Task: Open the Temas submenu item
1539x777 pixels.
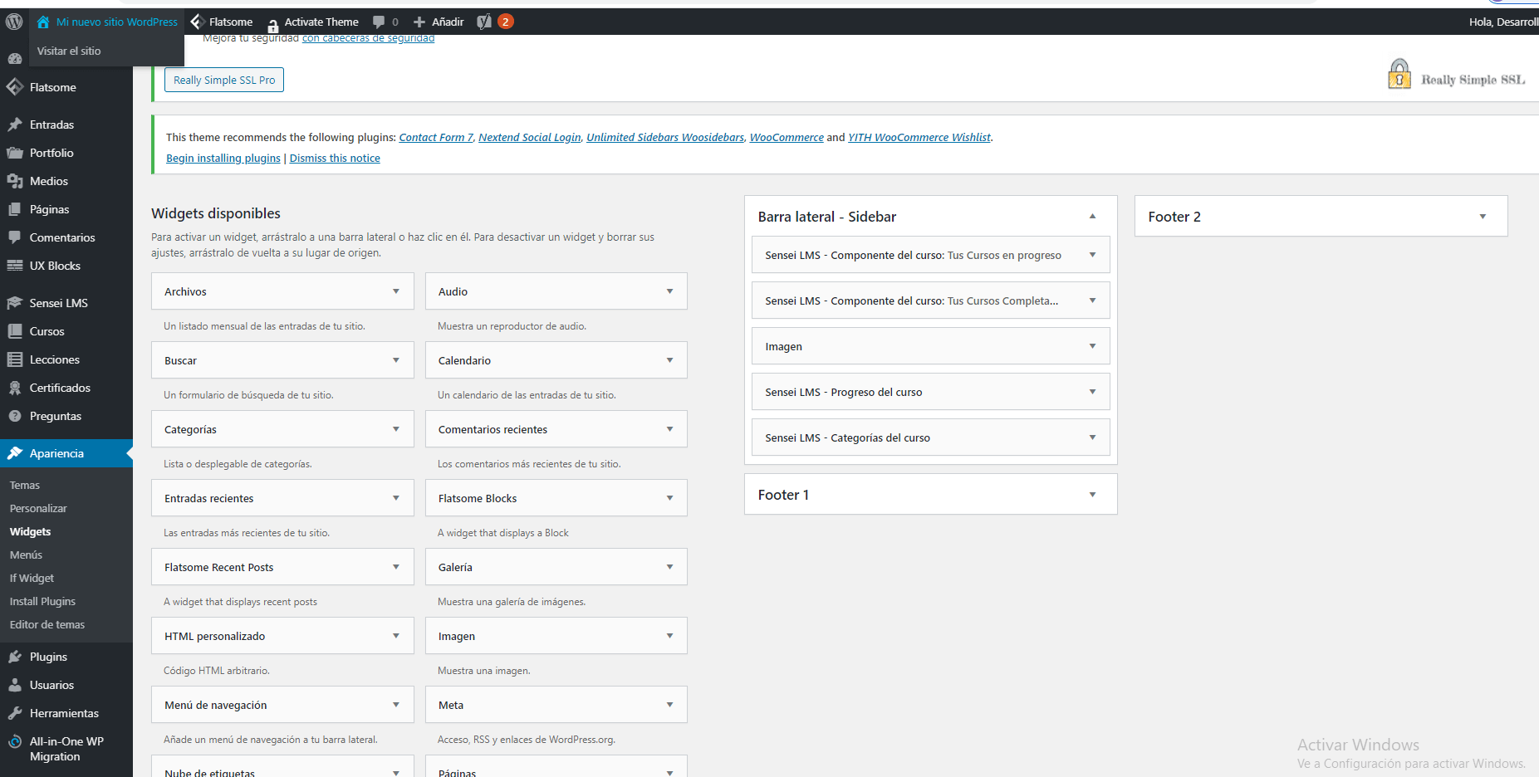Action: coord(25,486)
